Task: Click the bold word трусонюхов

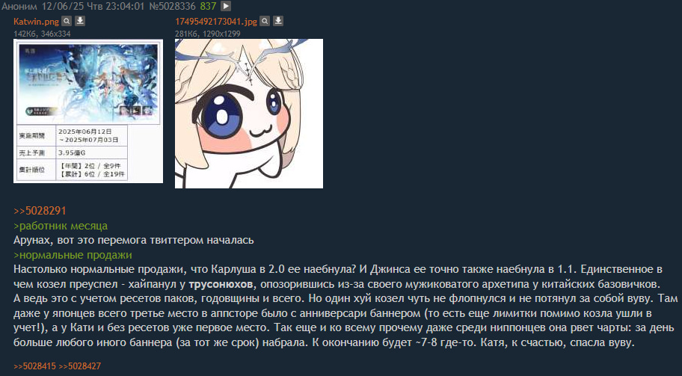Action: (x=221, y=285)
